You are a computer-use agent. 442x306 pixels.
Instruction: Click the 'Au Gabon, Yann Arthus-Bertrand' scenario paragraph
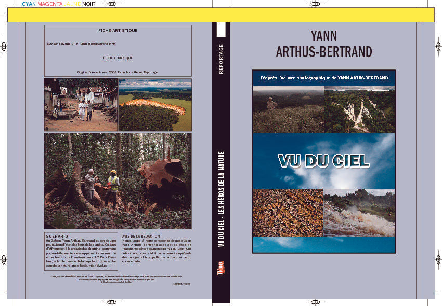coord(81,253)
